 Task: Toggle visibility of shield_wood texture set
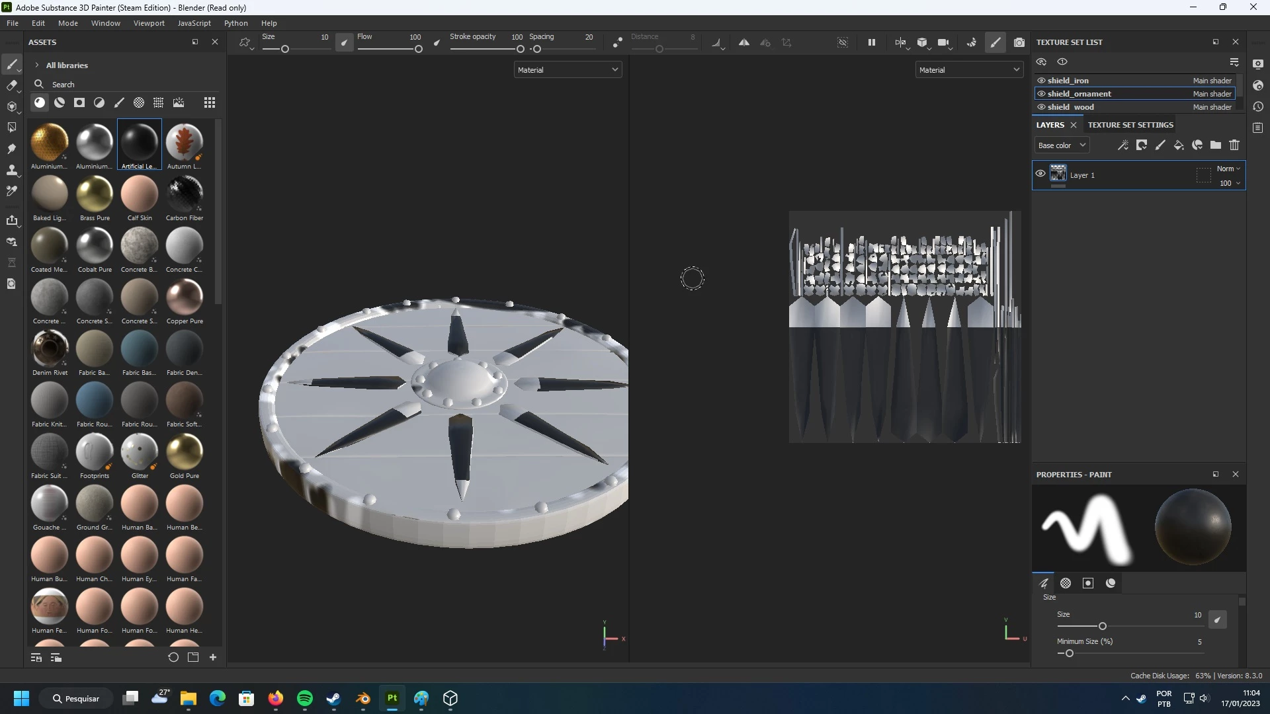click(1041, 107)
